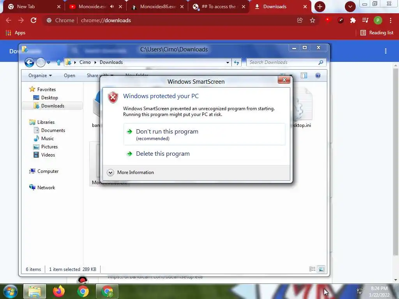Choose Delete this program

204,154
